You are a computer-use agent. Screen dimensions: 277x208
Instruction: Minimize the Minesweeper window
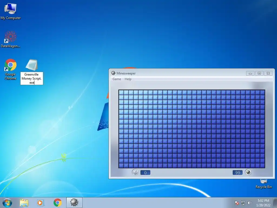(250, 73)
